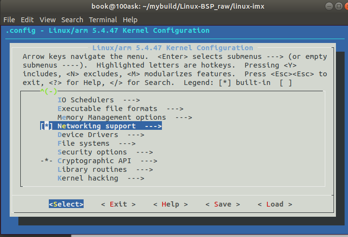Minimize the terminal window
The width and height of the screenshot is (348, 237).
point(329,6)
